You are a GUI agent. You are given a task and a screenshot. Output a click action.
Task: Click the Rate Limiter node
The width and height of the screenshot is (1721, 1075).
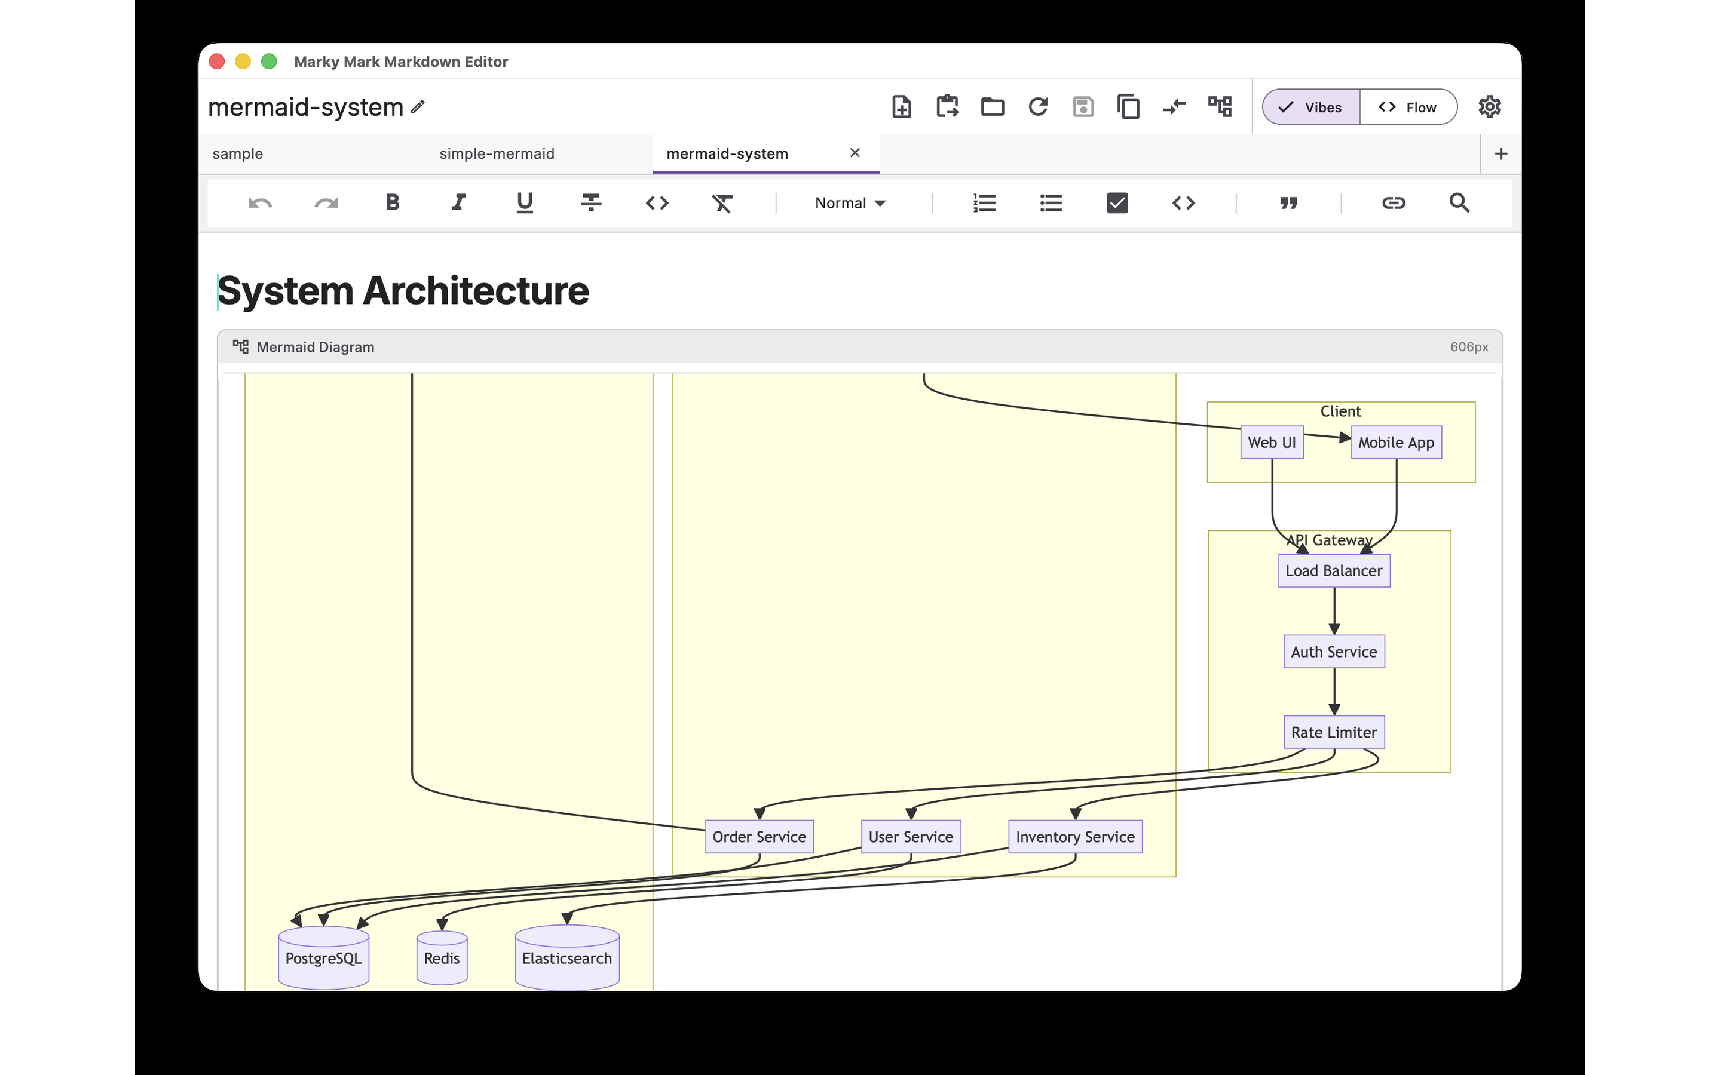(1333, 732)
